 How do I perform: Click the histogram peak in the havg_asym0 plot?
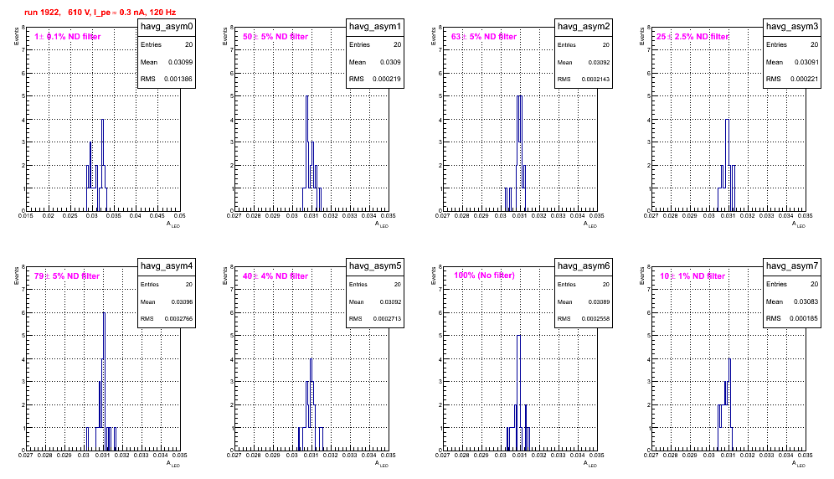103,121
